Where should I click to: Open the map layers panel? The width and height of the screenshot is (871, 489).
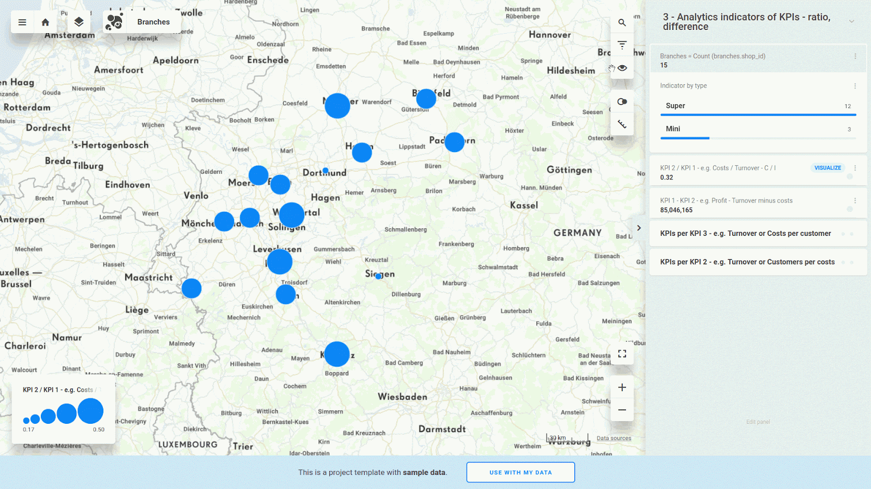pos(79,22)
